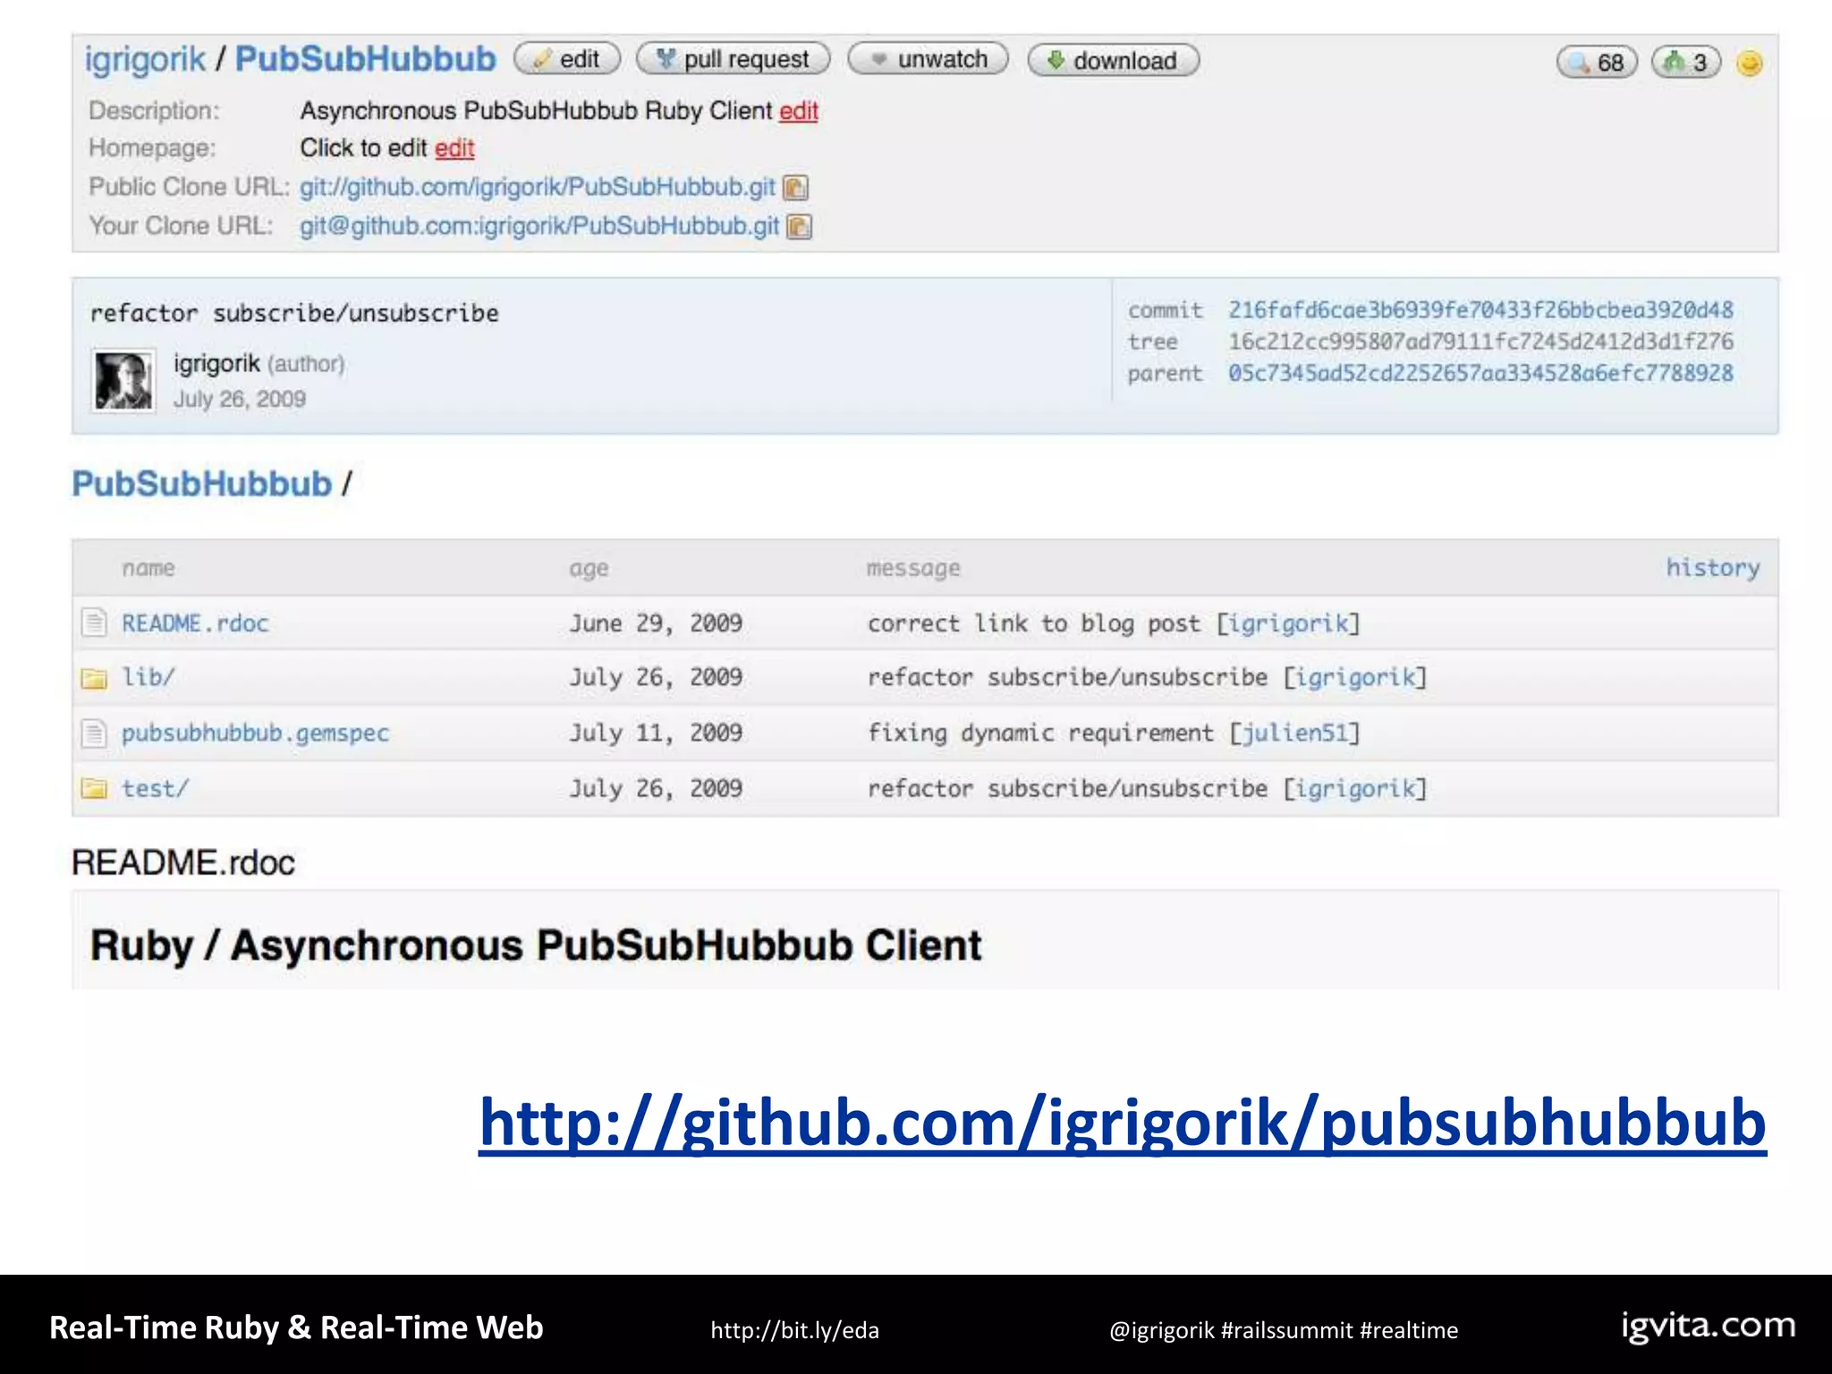The image size is (1832, 1374).
Task: Click the http://bit.ly/eda footer text
Action: 794,1330
